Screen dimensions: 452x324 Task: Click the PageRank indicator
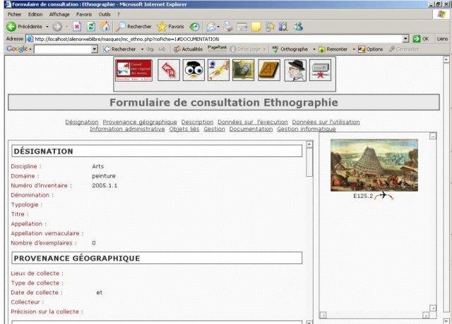[x=217, y=49]
